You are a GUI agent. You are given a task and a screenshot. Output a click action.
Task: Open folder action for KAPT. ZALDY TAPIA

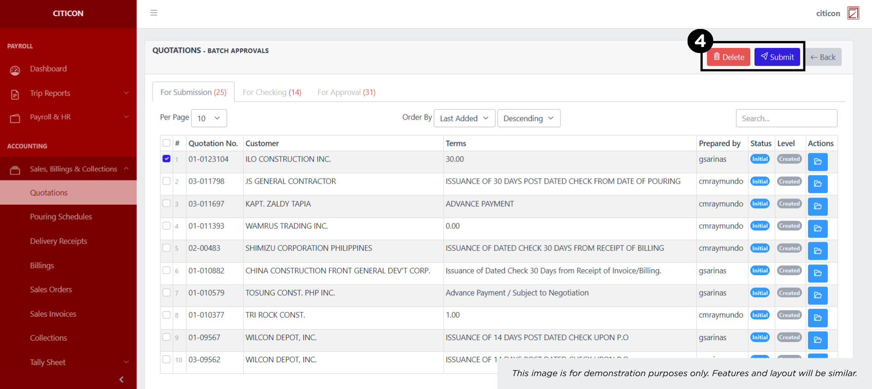(818, 206)
